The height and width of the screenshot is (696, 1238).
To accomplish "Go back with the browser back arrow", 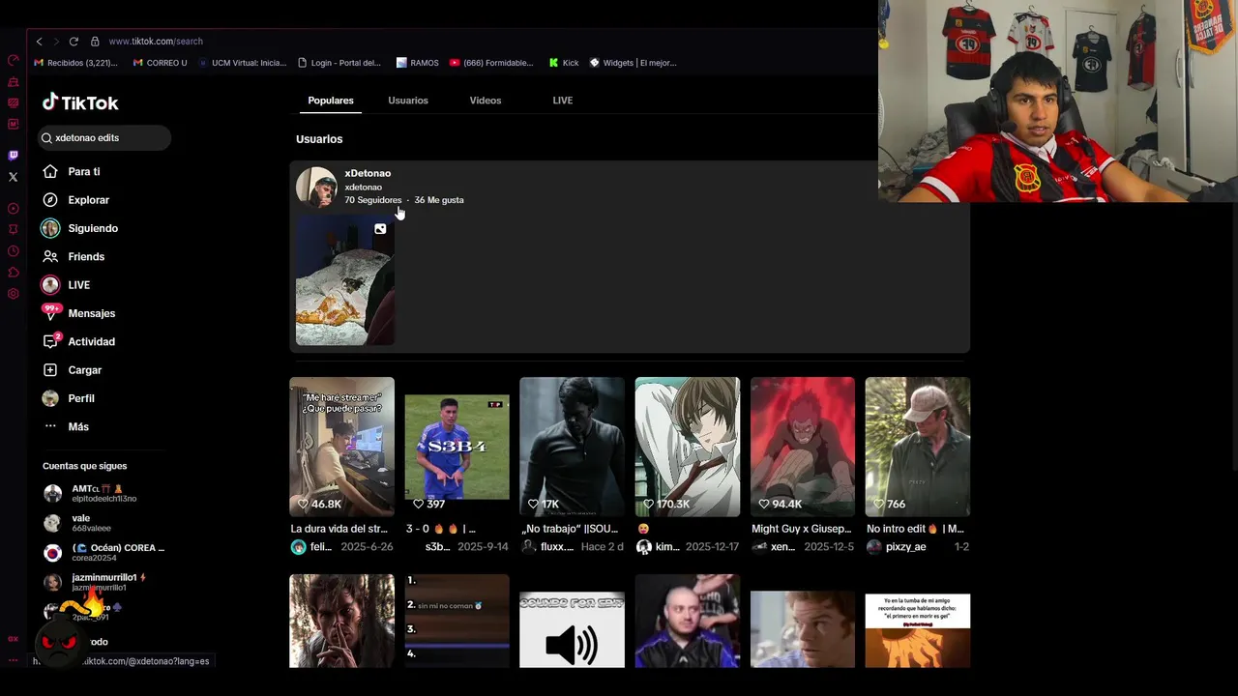I will pyautogui.click(x=39, y=42).
